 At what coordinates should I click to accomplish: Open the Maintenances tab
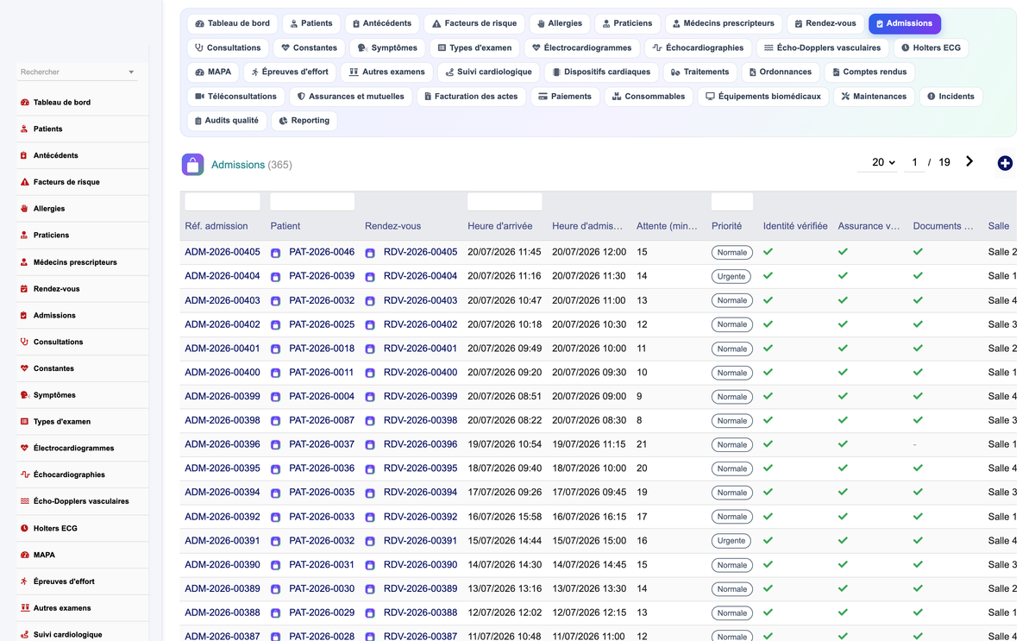coord(874,97)
